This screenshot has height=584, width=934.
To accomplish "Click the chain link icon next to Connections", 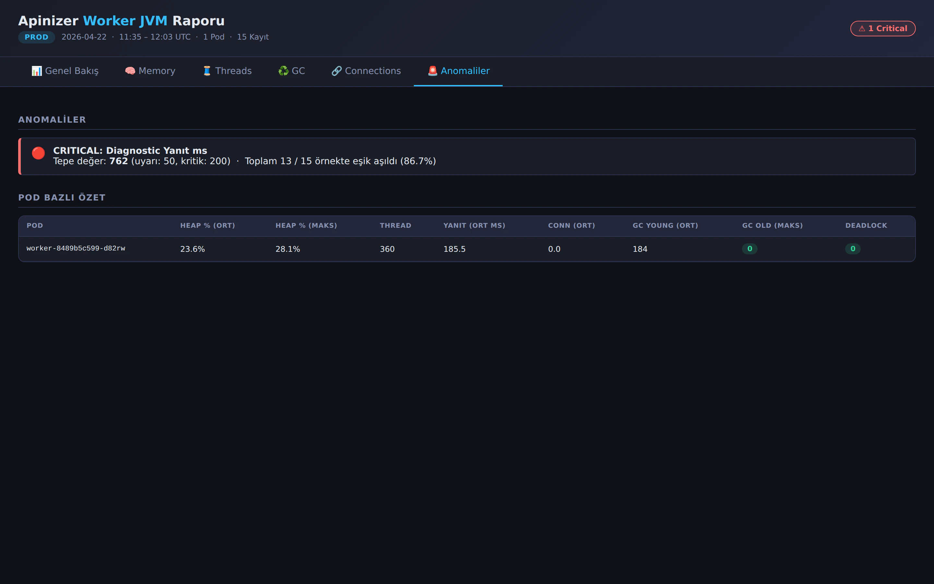I will click(337, 71).
